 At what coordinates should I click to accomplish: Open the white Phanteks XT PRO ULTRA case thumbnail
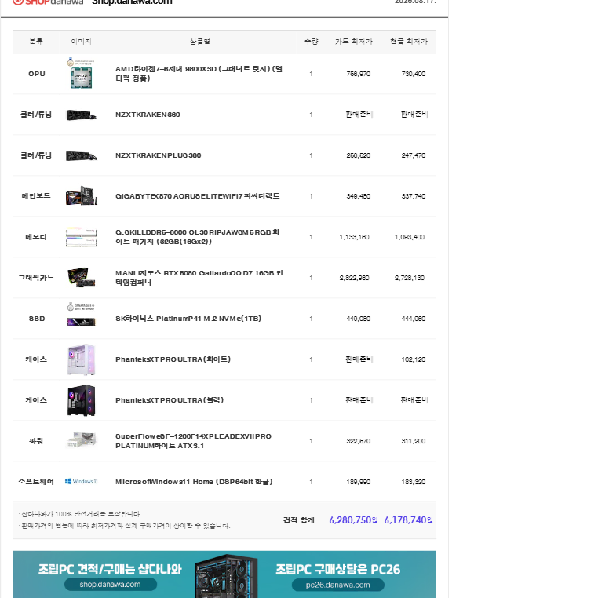point(82,359)
